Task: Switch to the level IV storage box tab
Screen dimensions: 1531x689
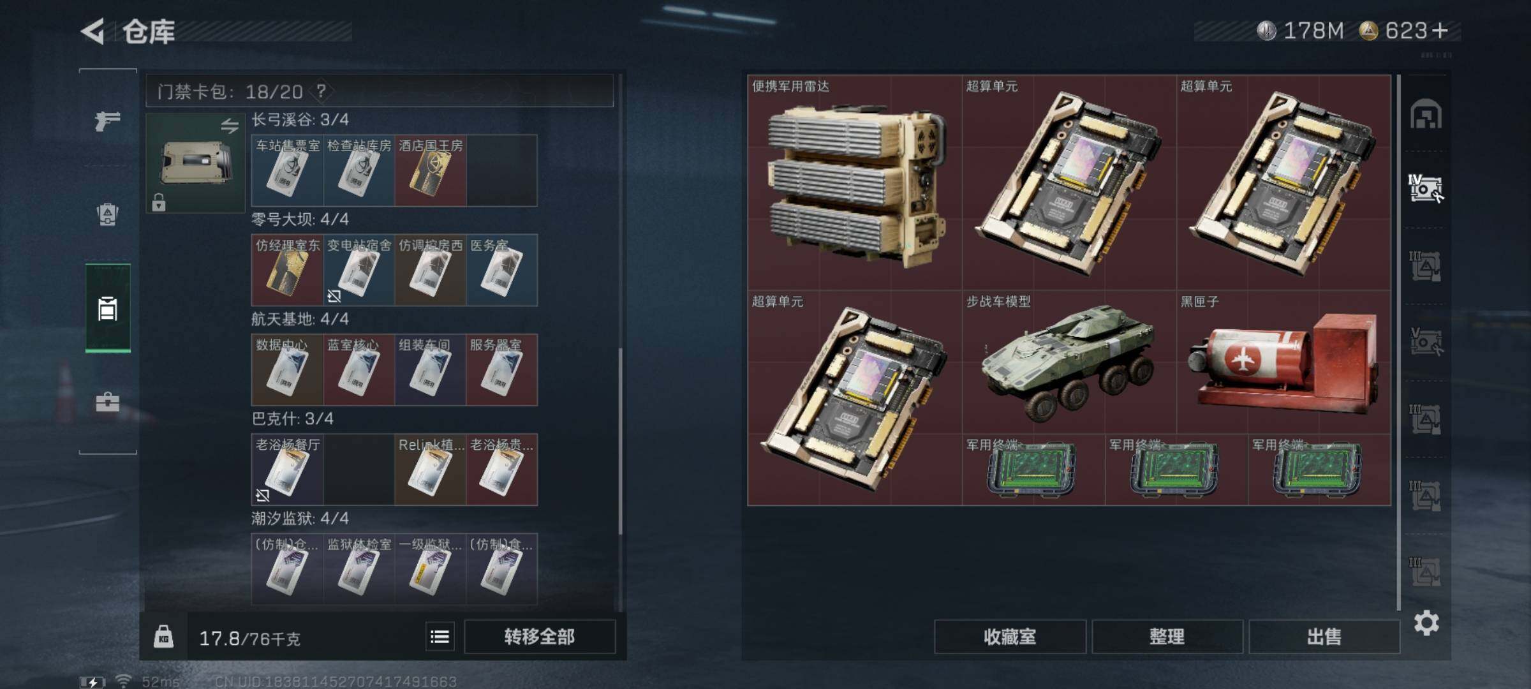Action: [1426, 189]
